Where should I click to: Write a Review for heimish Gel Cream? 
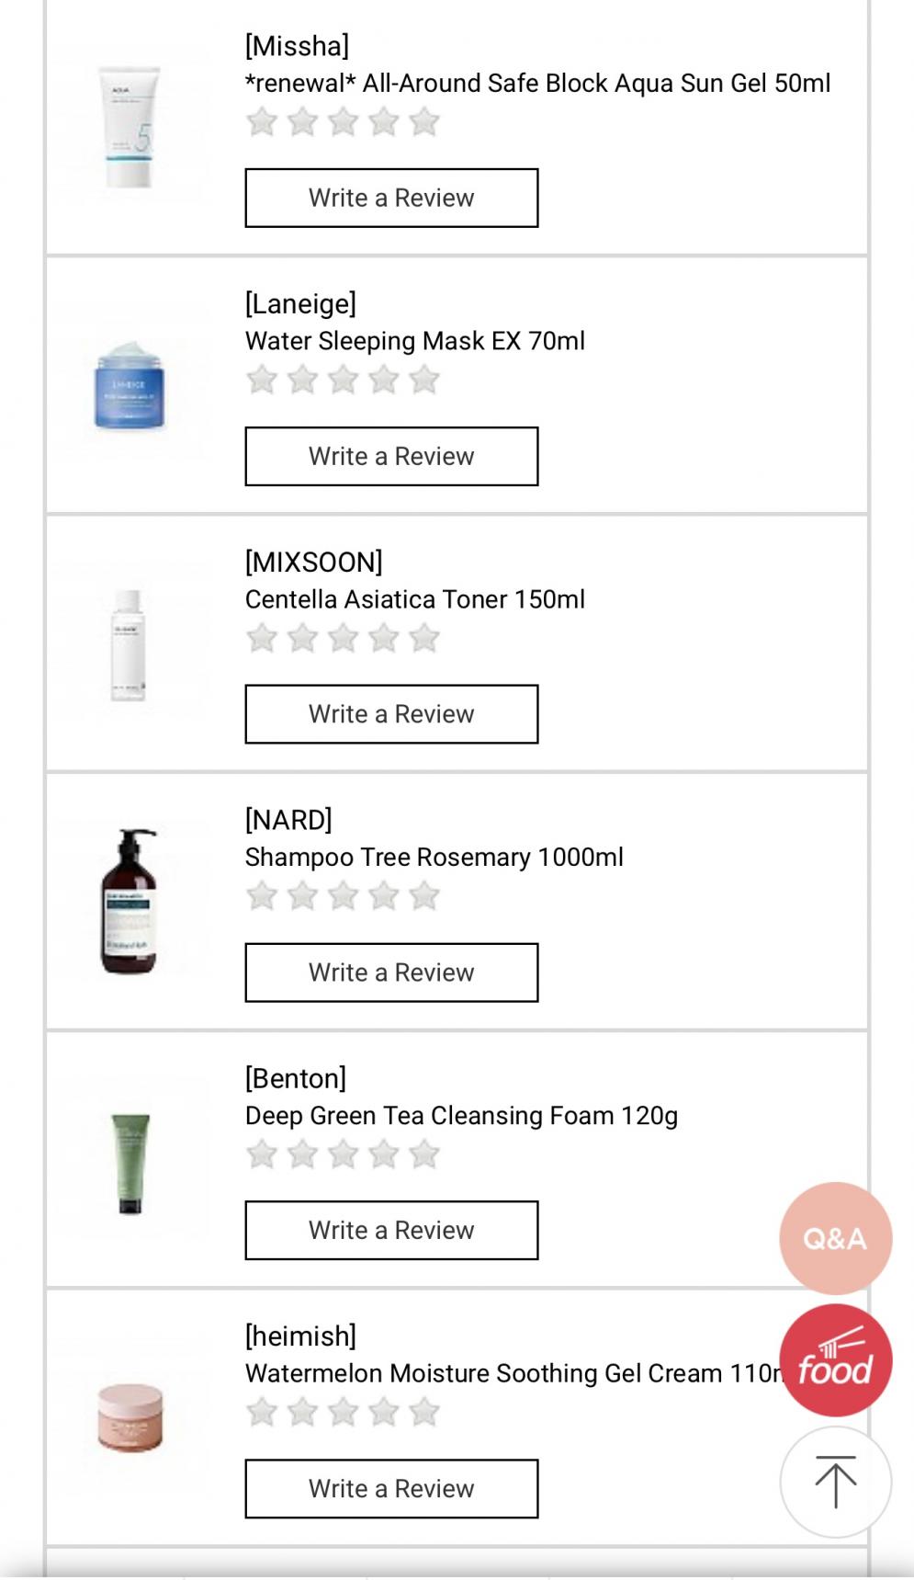point(391,1488)
